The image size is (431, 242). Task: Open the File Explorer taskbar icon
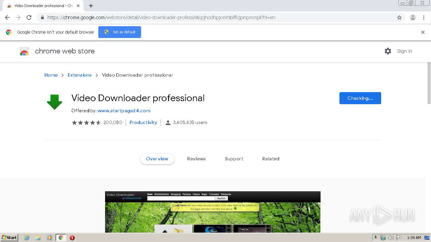38,238
